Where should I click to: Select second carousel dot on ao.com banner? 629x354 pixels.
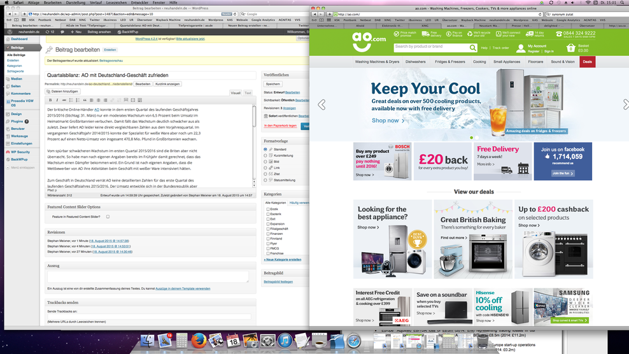tap(477, 138)
